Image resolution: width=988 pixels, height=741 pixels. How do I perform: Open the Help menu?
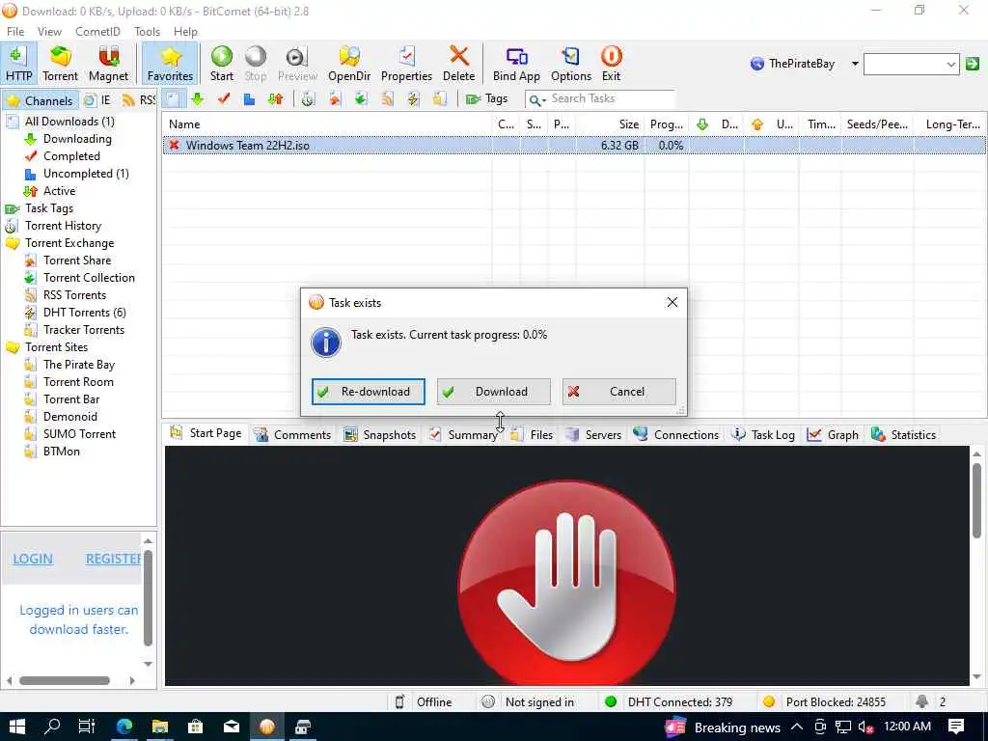[185, 32]
